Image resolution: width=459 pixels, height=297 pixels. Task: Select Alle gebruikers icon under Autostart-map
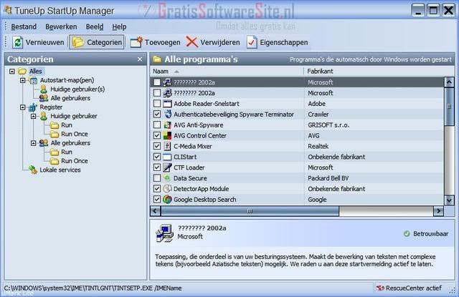(44, 98)
